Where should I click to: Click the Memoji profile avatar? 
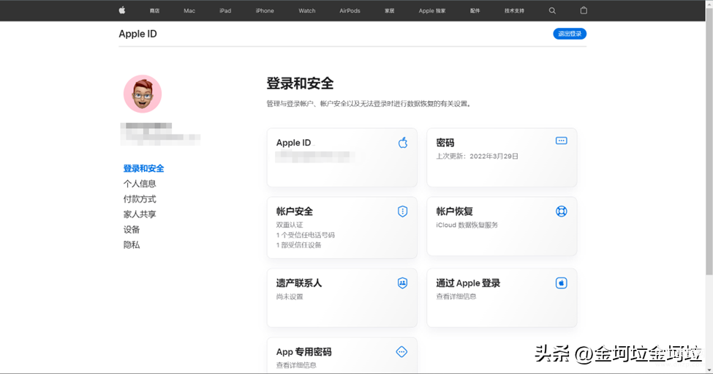click(x=143, y=94)
